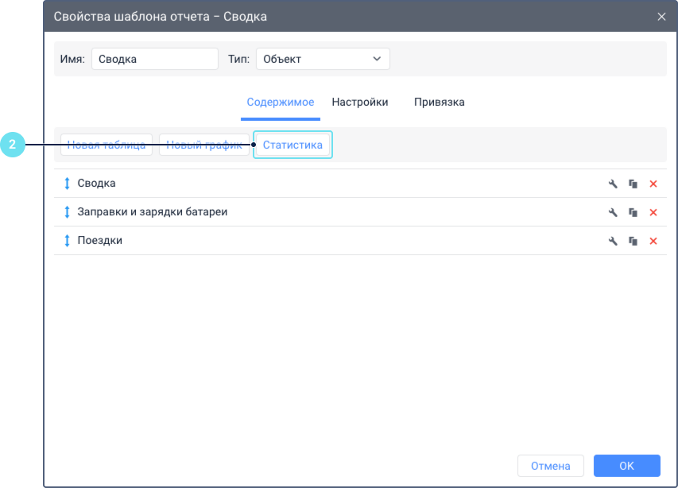Confirm with the OK button
Image resolution: width=678 pixels, height=488 pixels.
(626, 466)
